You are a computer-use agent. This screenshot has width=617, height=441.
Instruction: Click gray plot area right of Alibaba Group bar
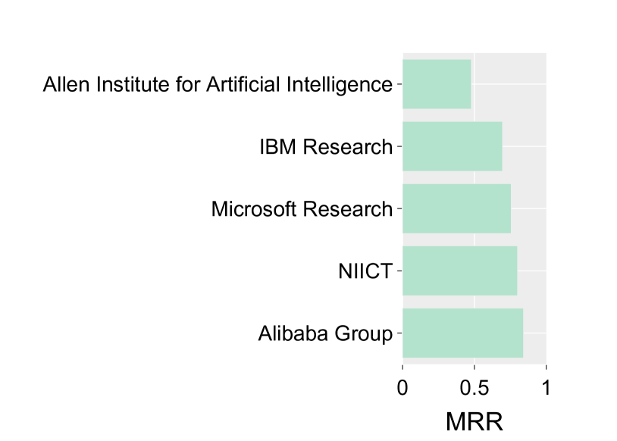pos(534,333)
